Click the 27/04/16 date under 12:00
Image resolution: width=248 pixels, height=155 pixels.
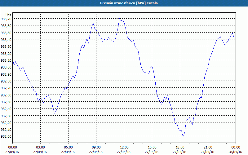(x=124, y=152)
